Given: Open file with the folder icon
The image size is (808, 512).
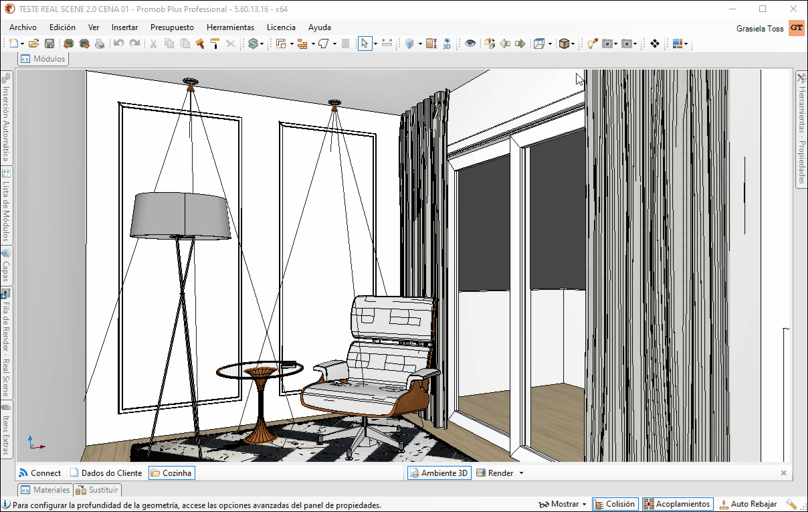Looking at the screenshot, I should click(x=33, y=44).
